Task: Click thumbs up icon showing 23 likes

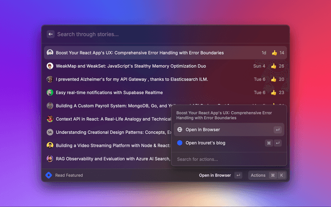Action: (274, 93)
